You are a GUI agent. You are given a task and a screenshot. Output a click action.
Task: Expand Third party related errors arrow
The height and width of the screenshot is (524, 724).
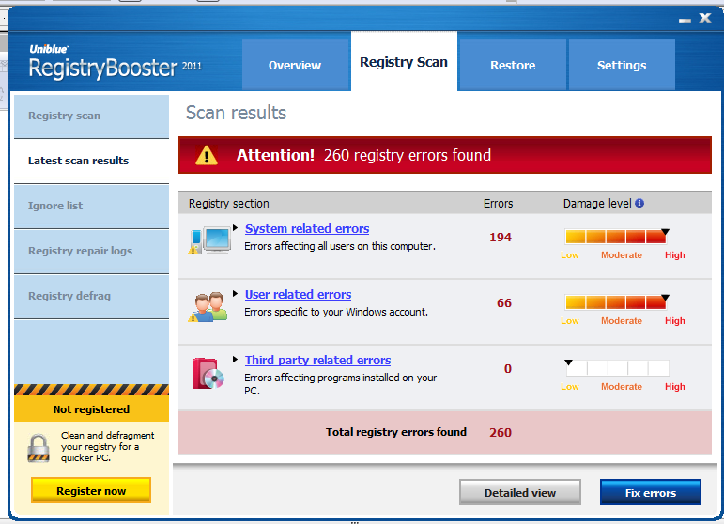[x=235, y=359]
